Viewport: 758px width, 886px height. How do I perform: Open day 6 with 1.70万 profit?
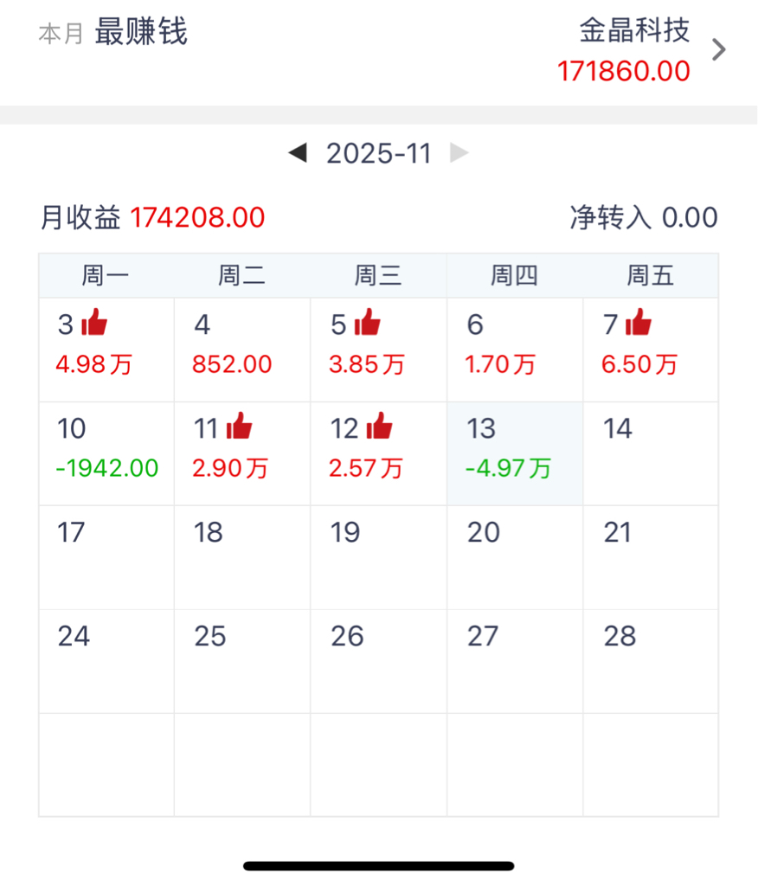click(515, 350)
